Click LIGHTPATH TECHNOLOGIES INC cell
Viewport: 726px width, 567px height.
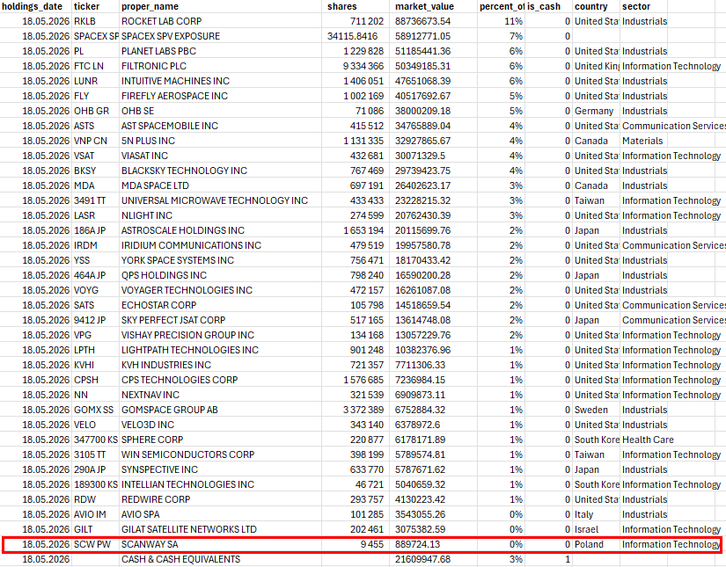pos(220,350)
